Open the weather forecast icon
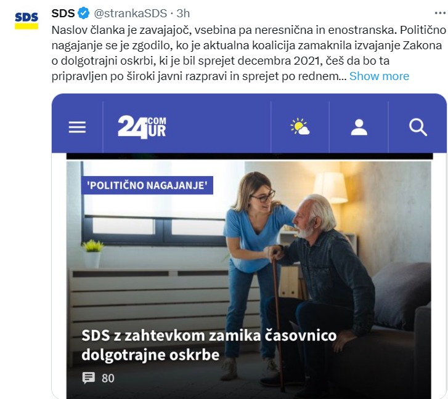448x399 pixels. pos(300,126)
